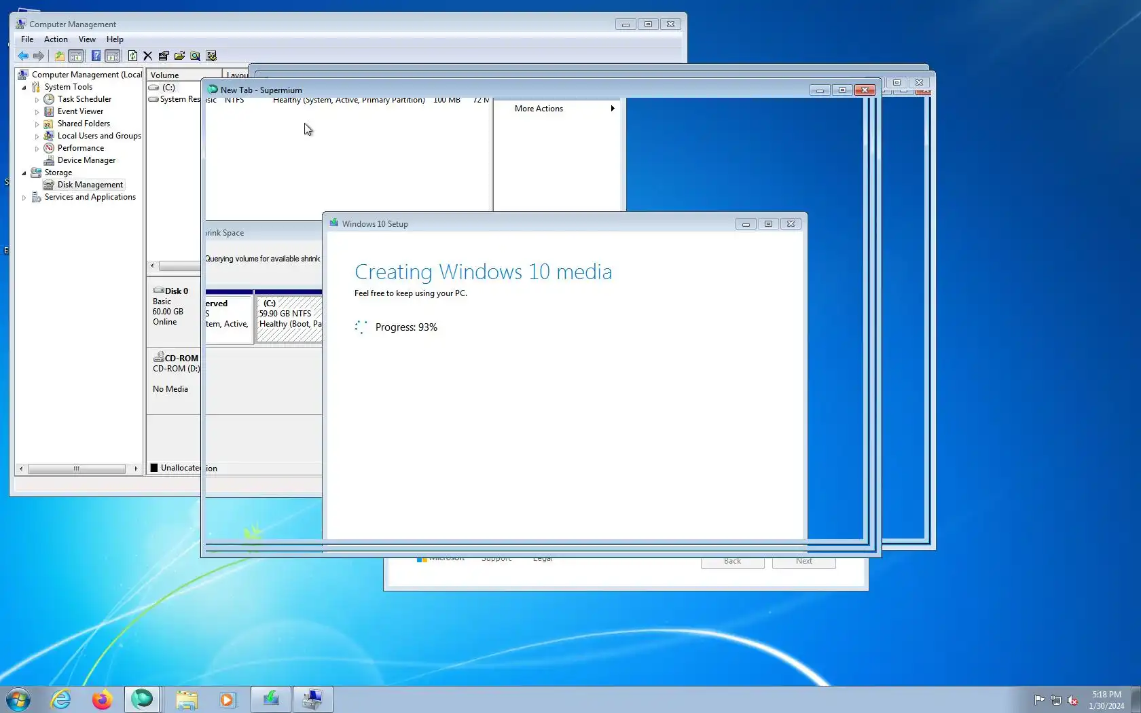Click the Properties toolbar icon
Screen dimensions: 1141x713
(x=164, y=56)
